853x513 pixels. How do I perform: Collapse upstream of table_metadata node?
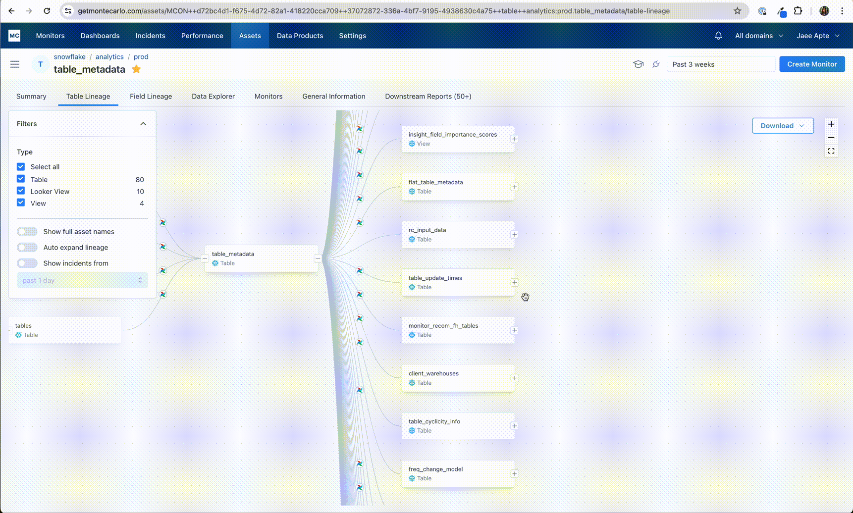[205, 258]
